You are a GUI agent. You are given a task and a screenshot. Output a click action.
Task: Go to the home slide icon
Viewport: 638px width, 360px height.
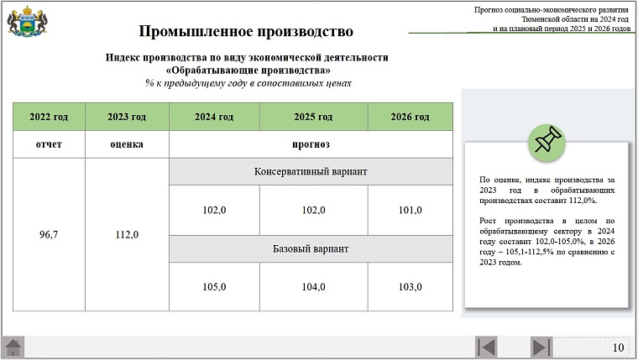[13, 347]
